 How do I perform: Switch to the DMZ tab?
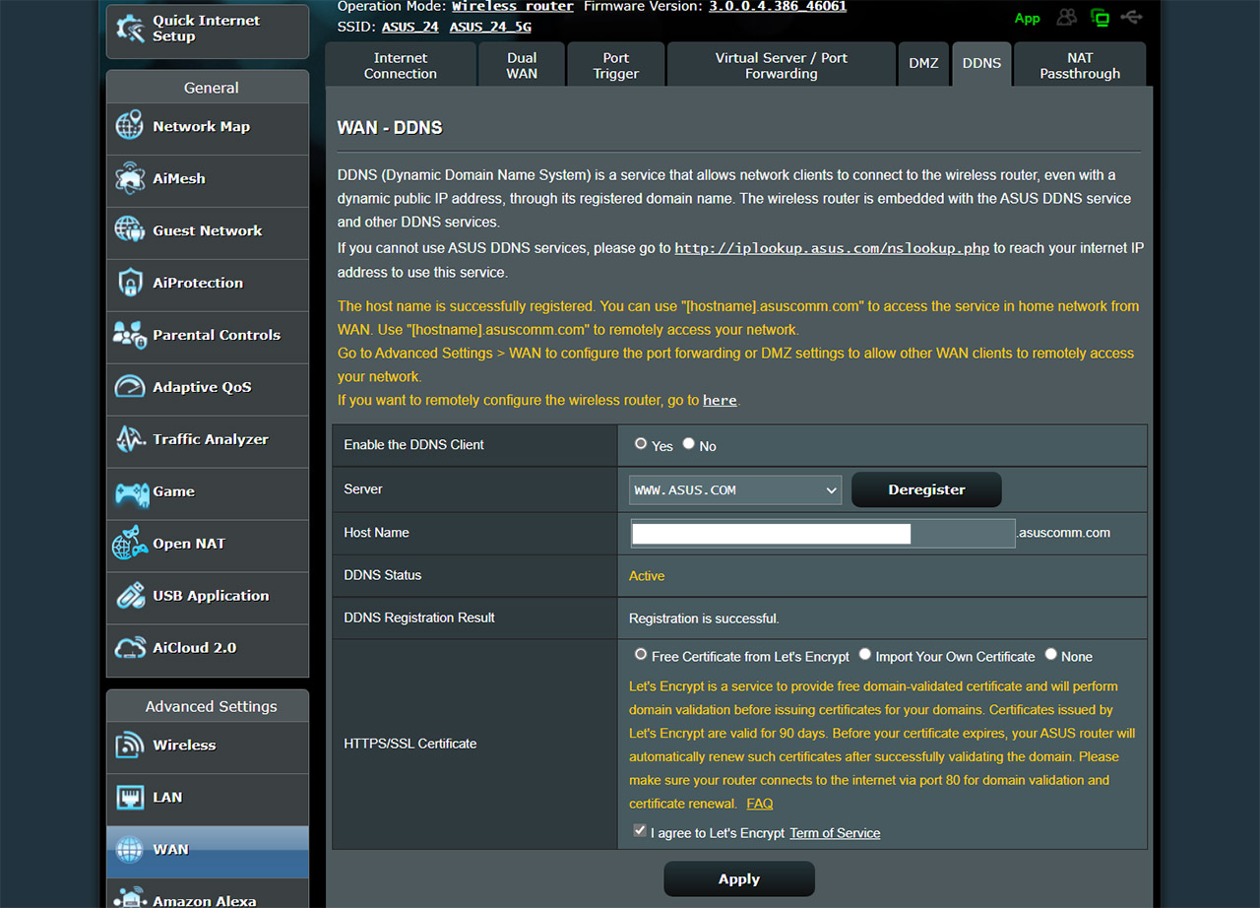click(923, 63)
